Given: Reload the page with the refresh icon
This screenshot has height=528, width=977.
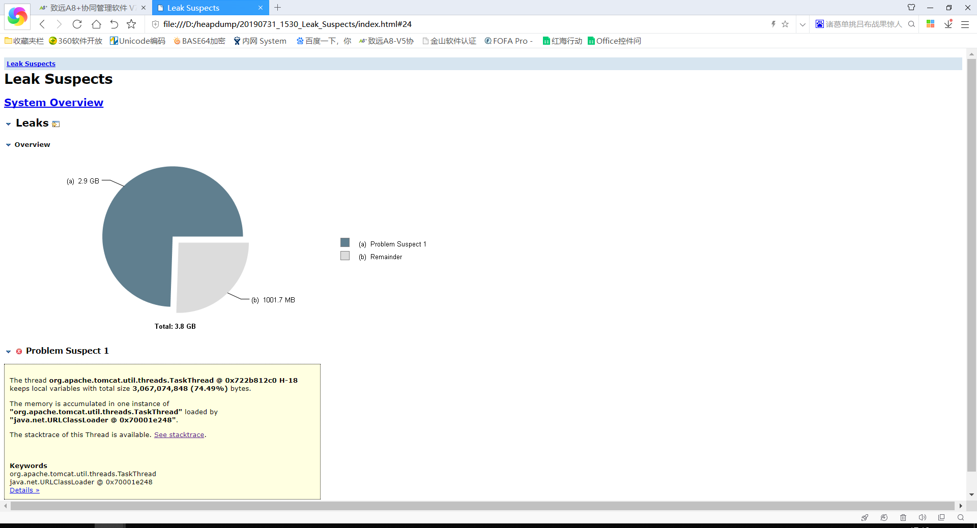Looking at the screenshot, I should point(77,24).
